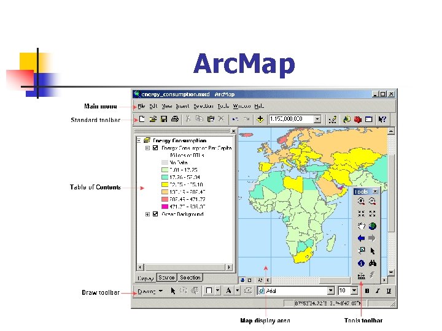Toggle Bold text formatting
The image size is (442, 331).
click(367, 291)
